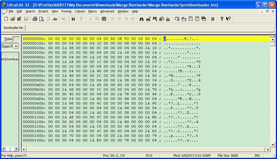Click the Save floppy disk icon
The width and height of the screenshot is (277, 159).
click(x=26, y=19)
